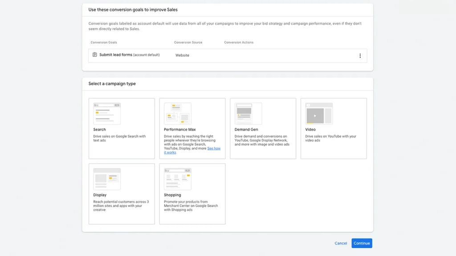Choose the Display campaign type title
The height and width of the screenshot is (256, 456).
[x=100, y=195]
